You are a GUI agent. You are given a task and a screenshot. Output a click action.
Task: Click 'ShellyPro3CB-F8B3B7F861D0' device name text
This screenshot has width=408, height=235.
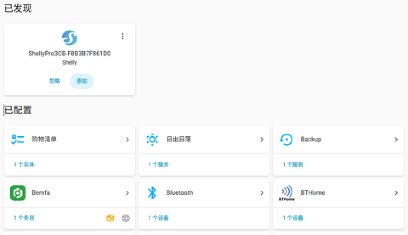pos(70,54)
